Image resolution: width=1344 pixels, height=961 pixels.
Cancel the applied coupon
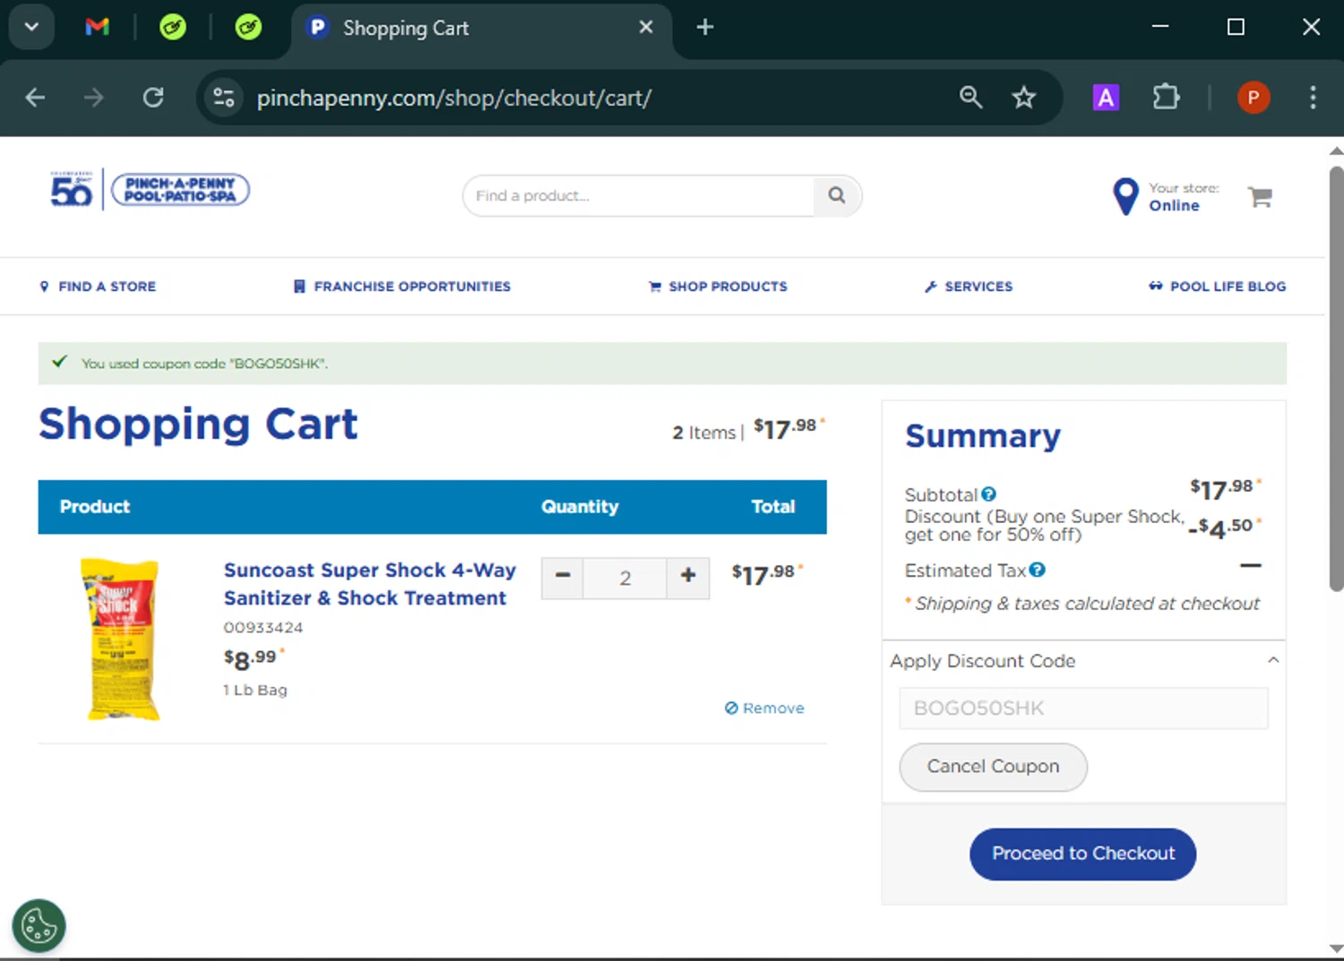tap(993, 767)
